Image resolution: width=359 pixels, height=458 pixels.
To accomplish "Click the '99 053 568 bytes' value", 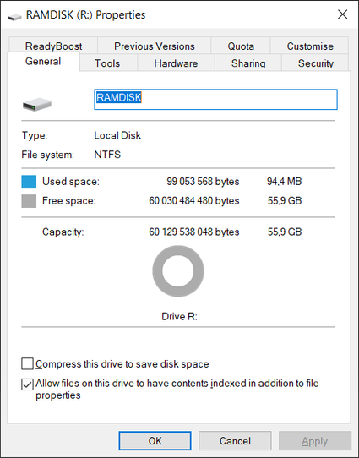I will pos(203,182).
